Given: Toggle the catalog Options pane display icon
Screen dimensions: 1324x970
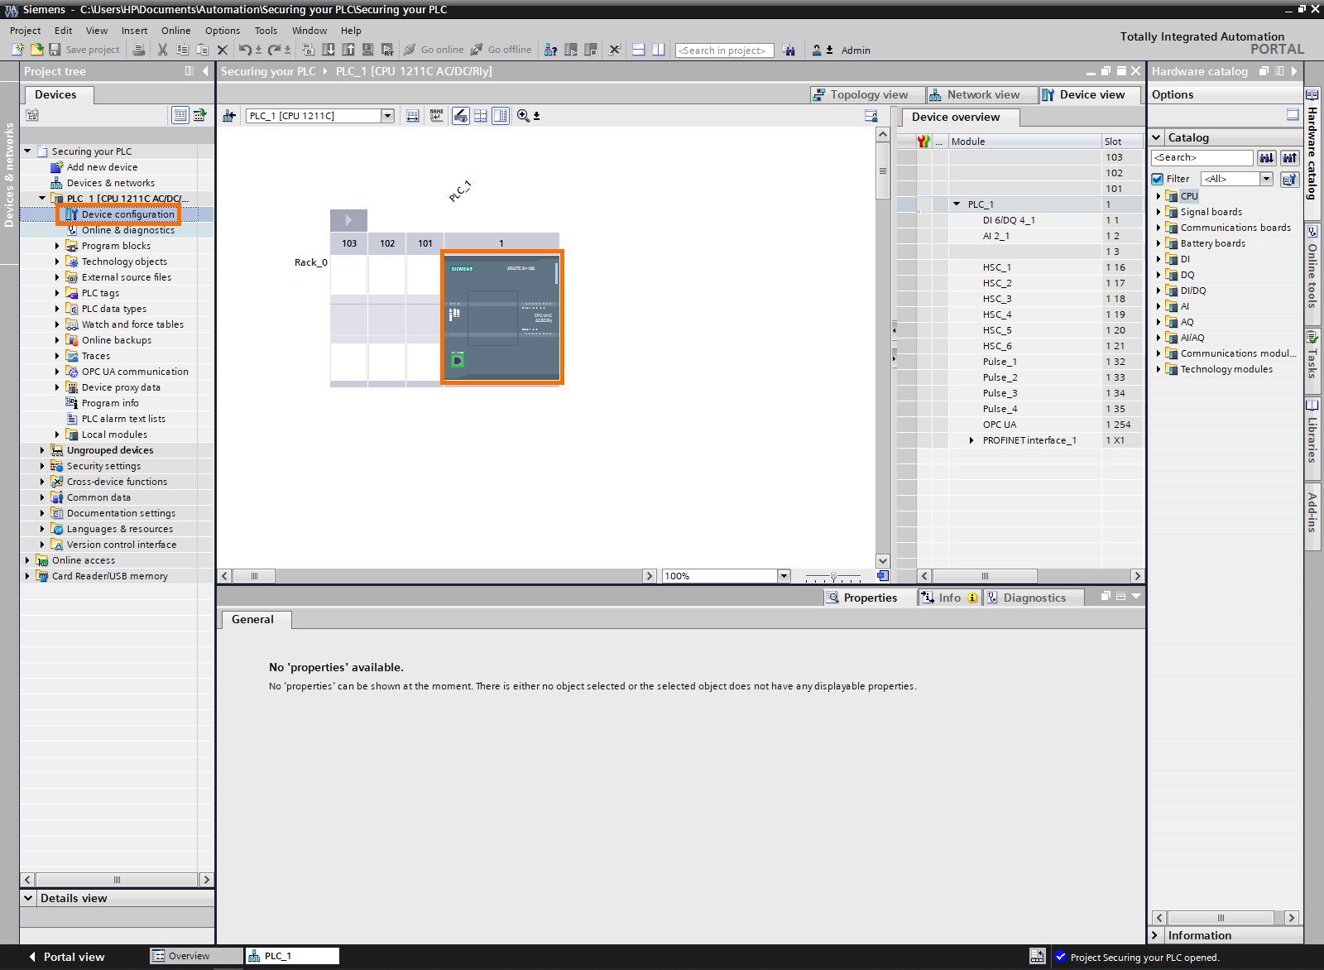Looking at the screenshot, I should pos(1293,115).
